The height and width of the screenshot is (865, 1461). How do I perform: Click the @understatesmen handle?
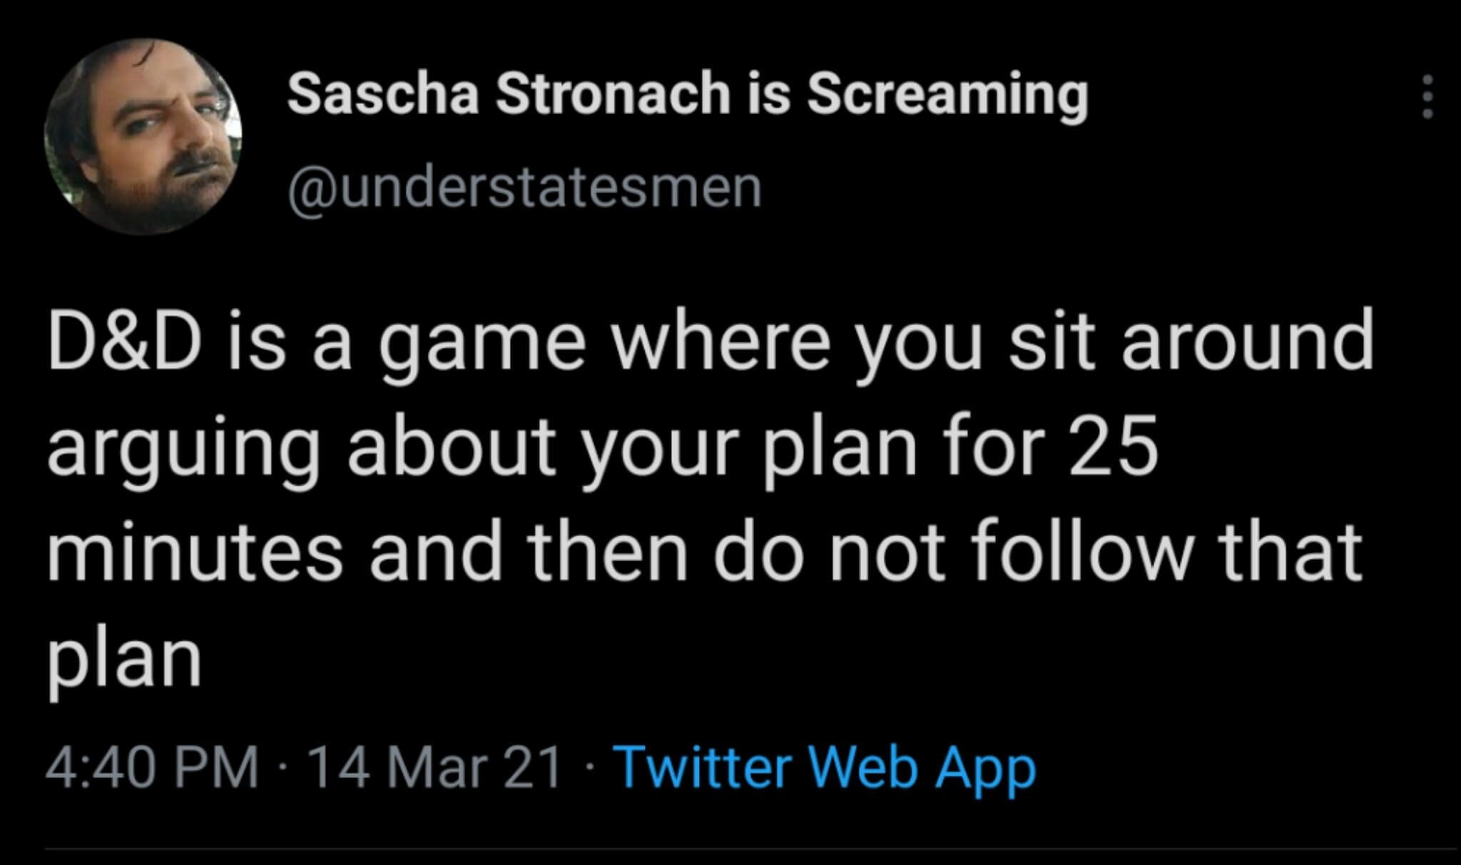click(524, 189)
